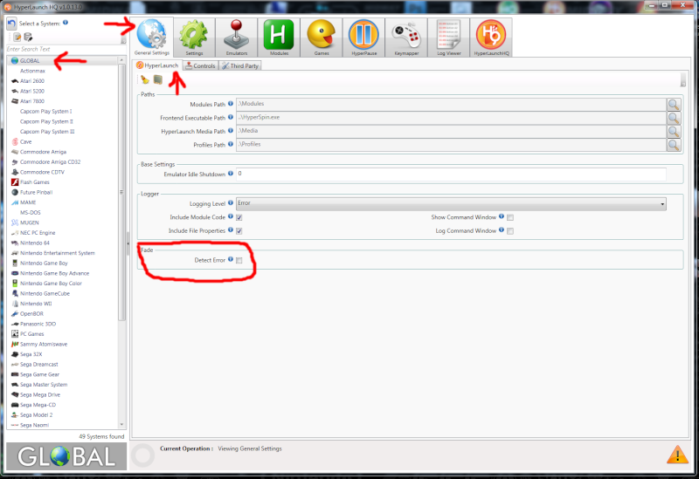Open the Settings gear icon
The height and width of the screenshot is (479, 699).
tap(194, 38)
